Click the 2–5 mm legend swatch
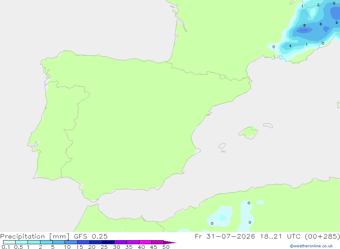 (46, 242)
